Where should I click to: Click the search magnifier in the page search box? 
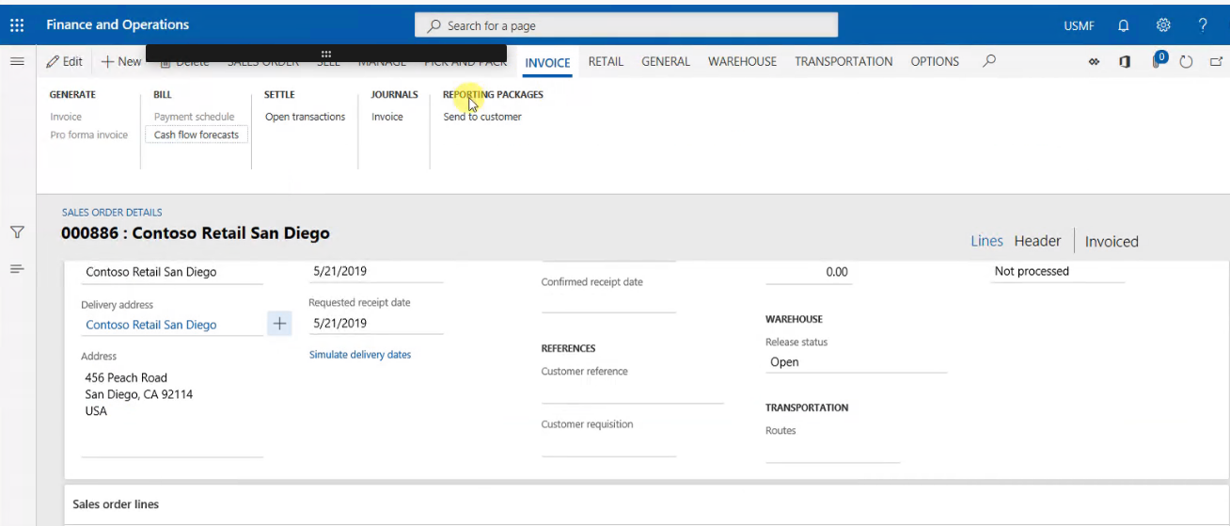(434, 25)
